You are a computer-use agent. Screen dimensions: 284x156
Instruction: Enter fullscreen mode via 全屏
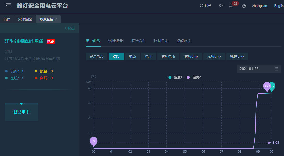[x=205, y=6]
